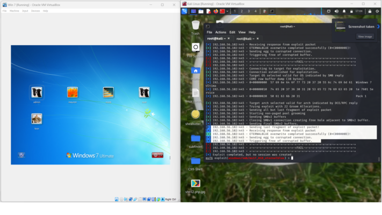Screen dimensions: 382x215
Task: Open the C99-Shell folder on the Kali desktop
Action: tap(196, 163)
